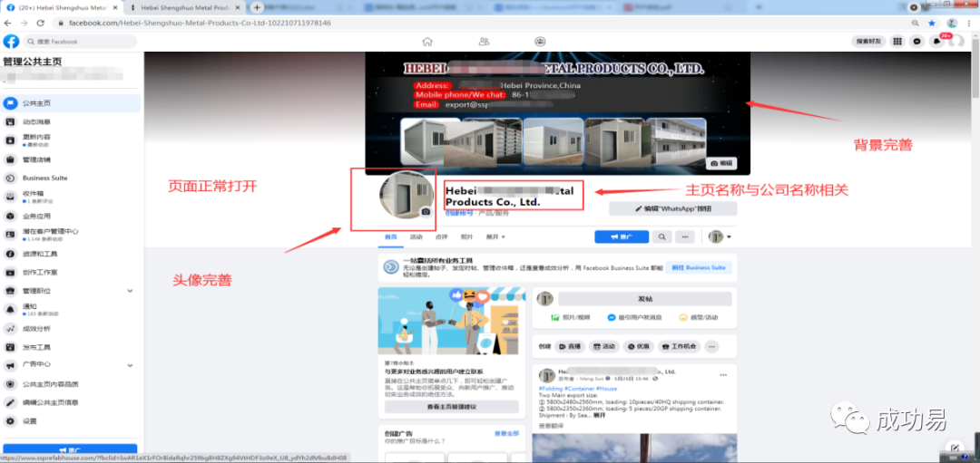The width and height of the screenshot is (980, 463).
Task: Click browser back arrow
Action: coord(8,23)
